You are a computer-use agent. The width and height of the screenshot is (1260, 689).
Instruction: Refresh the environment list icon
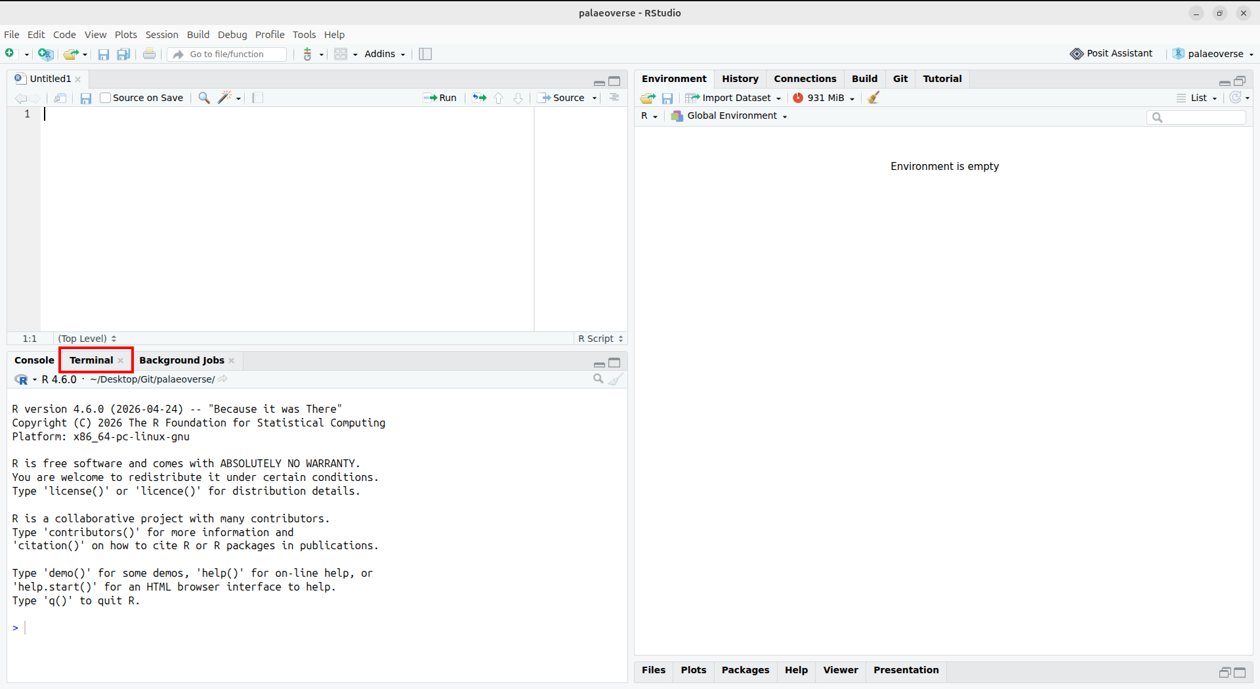click(1236, 97)
